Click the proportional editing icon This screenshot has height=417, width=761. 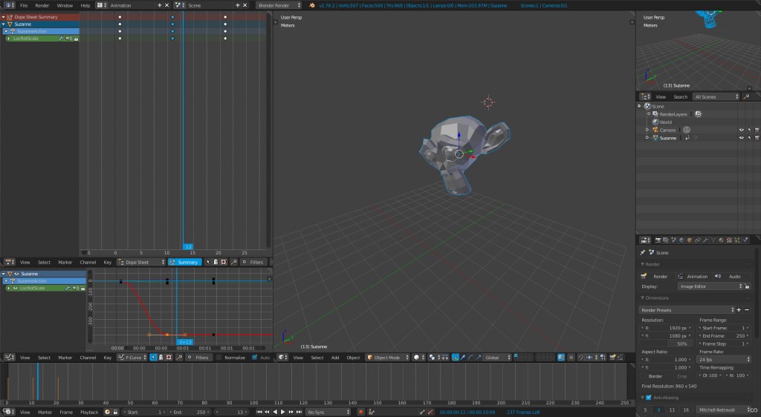tap(571, 358)
